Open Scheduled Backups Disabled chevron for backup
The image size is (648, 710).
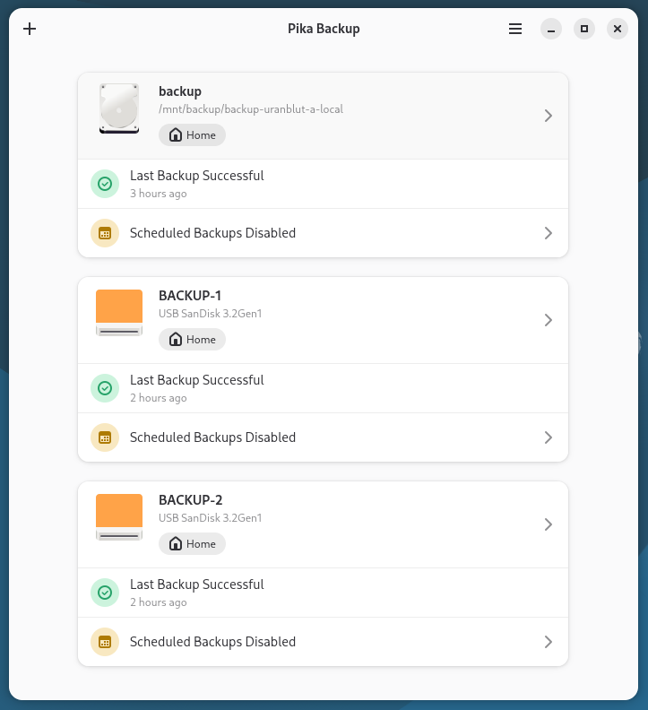point(548,233)
